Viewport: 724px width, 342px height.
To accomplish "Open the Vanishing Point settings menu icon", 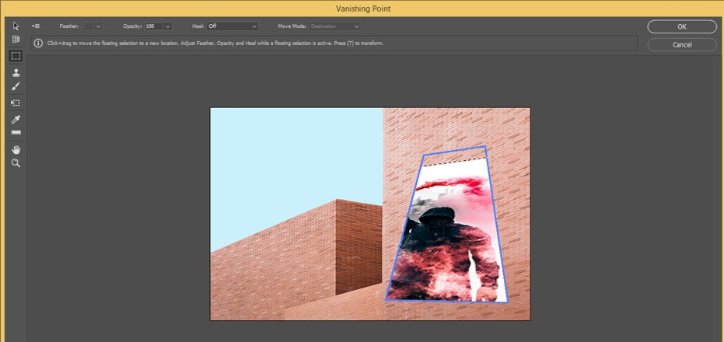I will click(36, 26).
